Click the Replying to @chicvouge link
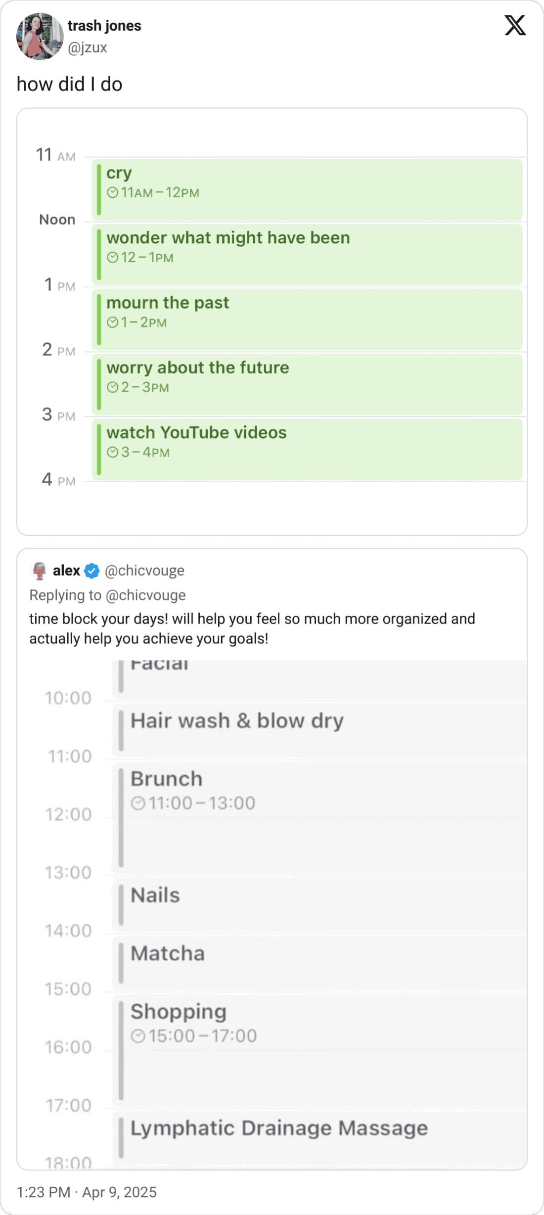The image size is (544, 1215). tap(107, 595)
